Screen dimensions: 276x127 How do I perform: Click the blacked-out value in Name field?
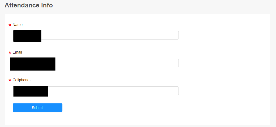tap(27, 36)
